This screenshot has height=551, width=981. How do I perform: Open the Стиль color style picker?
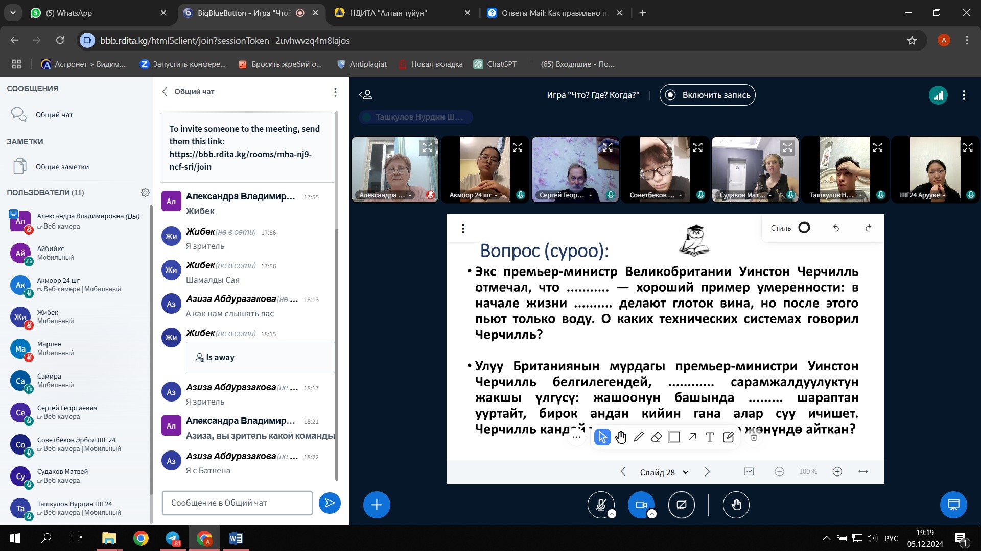[804, 228]
